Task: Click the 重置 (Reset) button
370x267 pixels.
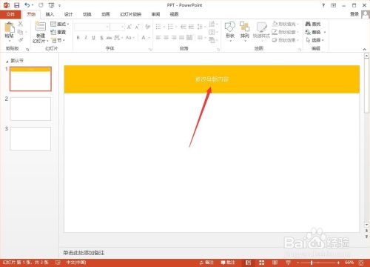Action: click(58, 32)
